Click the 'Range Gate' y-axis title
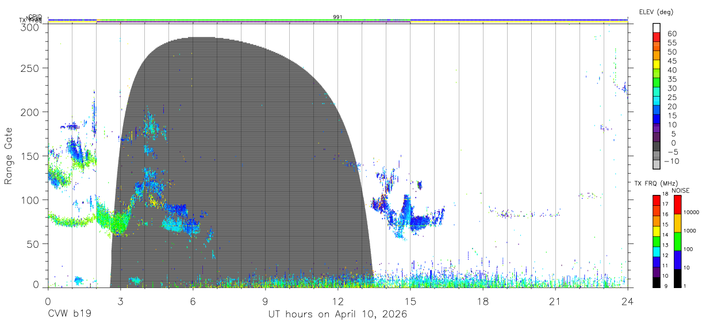 (9, 156)
